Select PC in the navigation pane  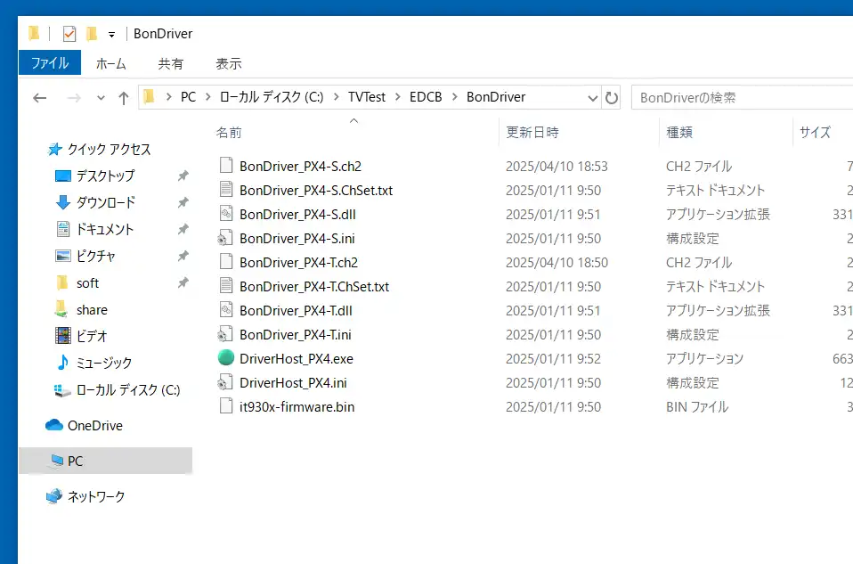pyautogui.click(x=106, y=462)
